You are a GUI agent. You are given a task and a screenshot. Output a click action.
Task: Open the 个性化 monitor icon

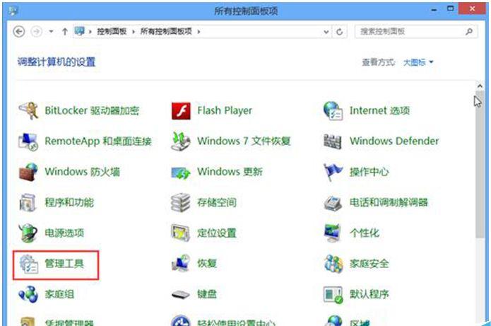333,233
